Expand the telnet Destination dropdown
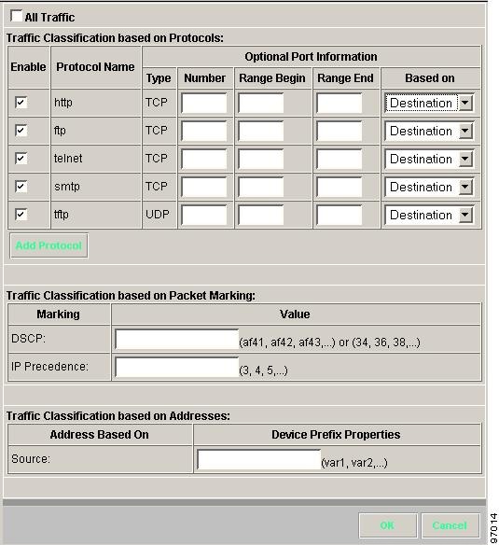Viewport: 499px width, 545px height. pos(429,160)
